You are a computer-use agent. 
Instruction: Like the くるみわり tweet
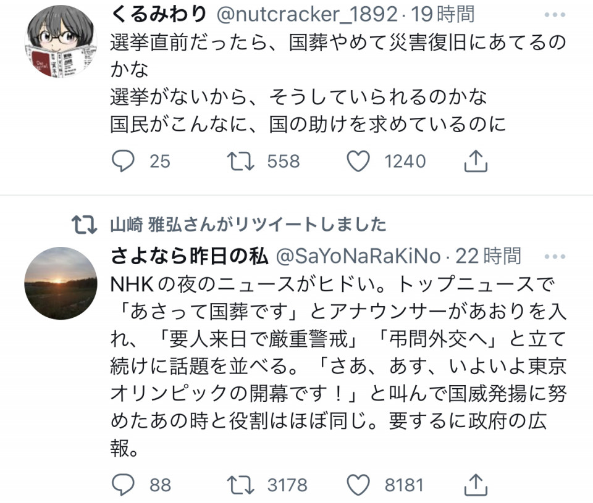click(x=357, y=162)
